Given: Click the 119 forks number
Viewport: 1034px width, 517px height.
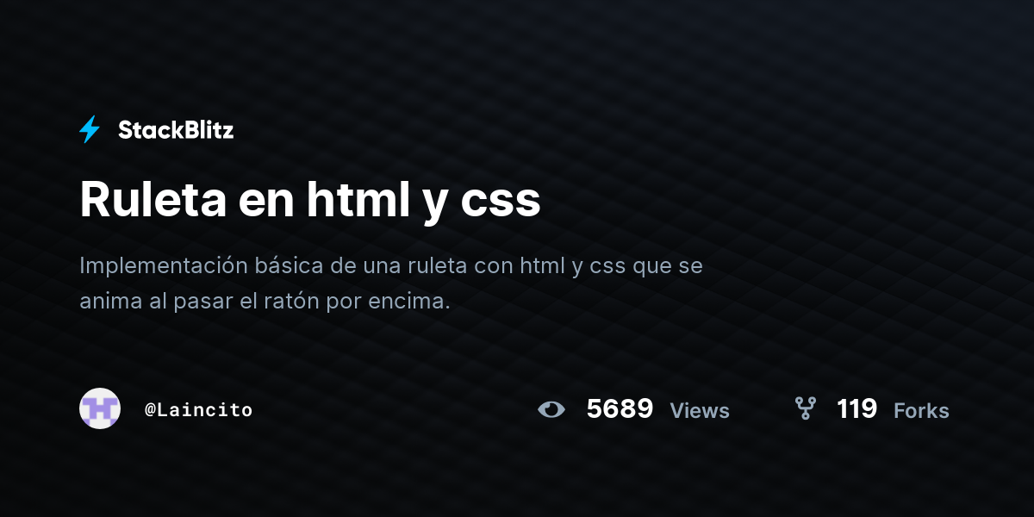Looking at the screenshot, I should 856,408.
